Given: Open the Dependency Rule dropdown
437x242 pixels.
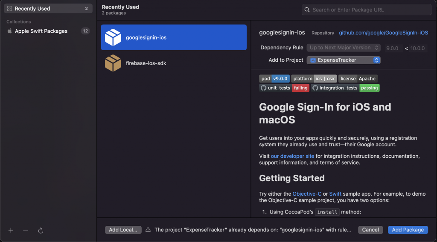Looking at the screenshot, I should tap(344, 48).
